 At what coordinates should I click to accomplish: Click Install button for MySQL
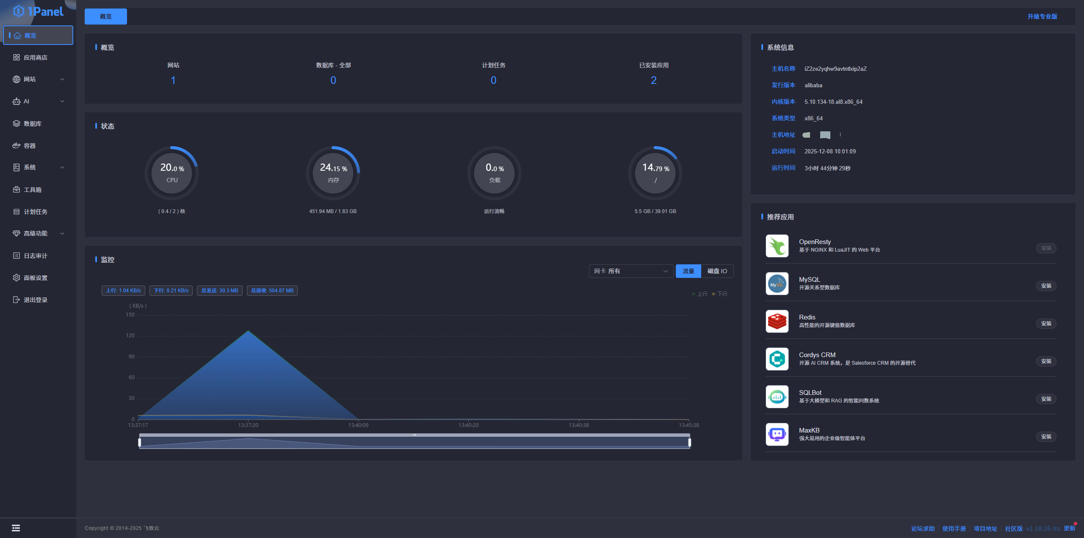click(x=1046, y=286)
